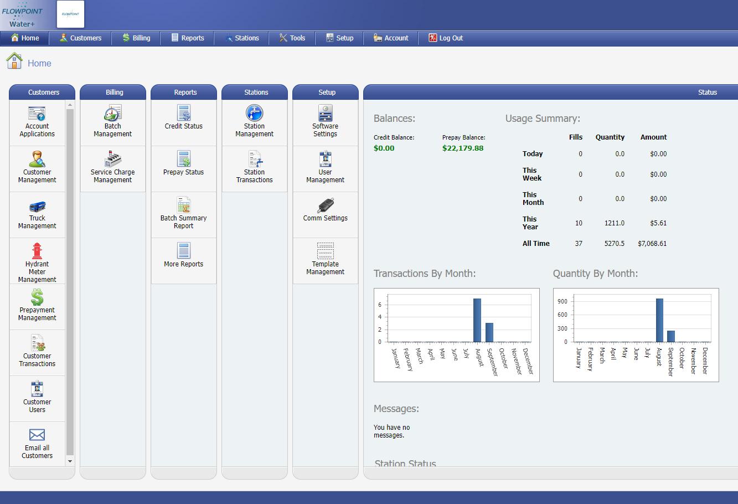Open Comm Settings icon
738x504 pixels.
(326, 205)
